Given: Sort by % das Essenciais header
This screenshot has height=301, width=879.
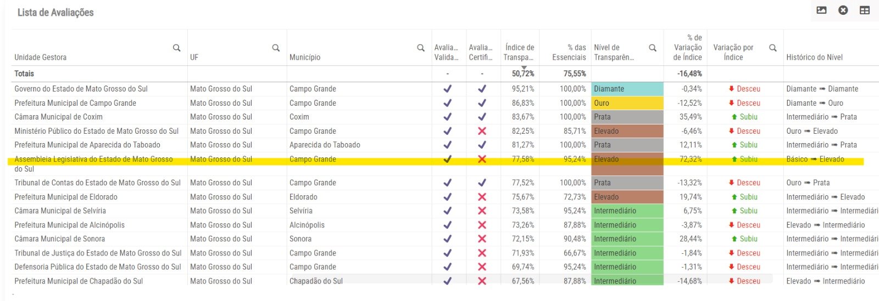Looking at the screenshot, I should tap(569, 53).
